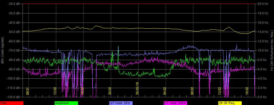Select the magenta ELF noise 100Hz legend swatch
Screen dimensions: 274x105
click(175, 103)
